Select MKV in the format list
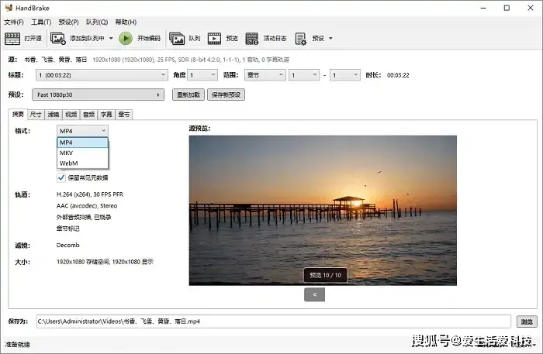543x354 pixels. coord(82,153)
